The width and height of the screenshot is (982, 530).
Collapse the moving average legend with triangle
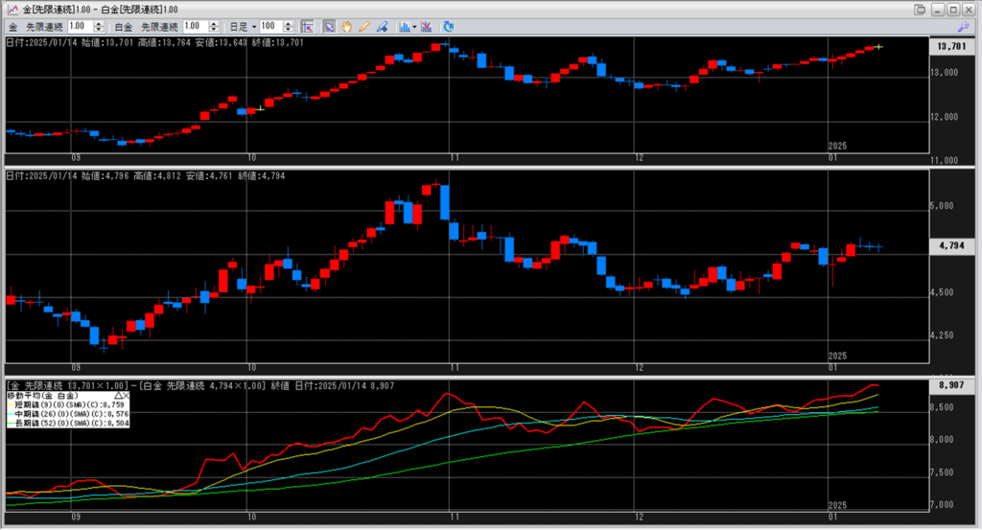point(118,396)
